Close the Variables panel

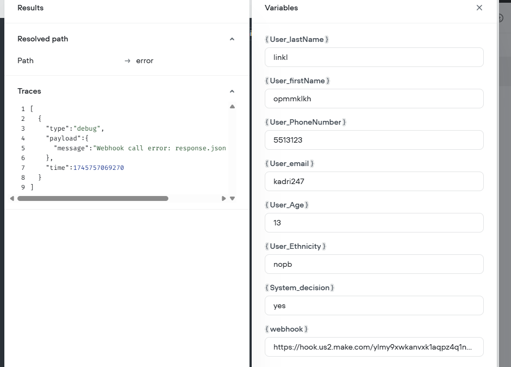[479, 8]
